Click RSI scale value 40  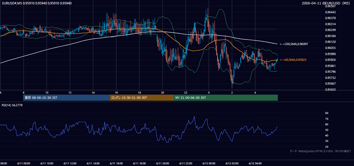pyautogui.click(x=327, y=135)
